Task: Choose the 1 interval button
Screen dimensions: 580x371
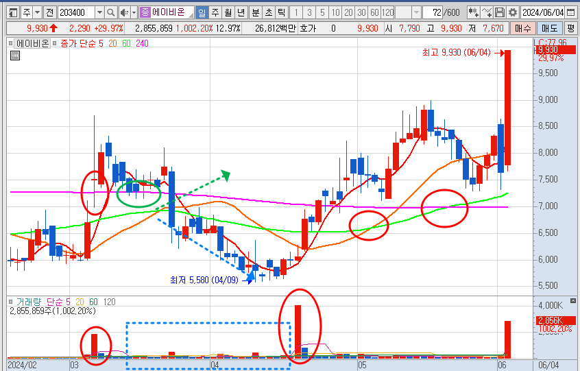Action: pyautogui.click(x=296, y=12)
